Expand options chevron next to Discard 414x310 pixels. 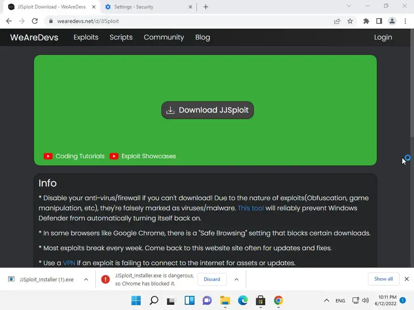coord(237,279)
